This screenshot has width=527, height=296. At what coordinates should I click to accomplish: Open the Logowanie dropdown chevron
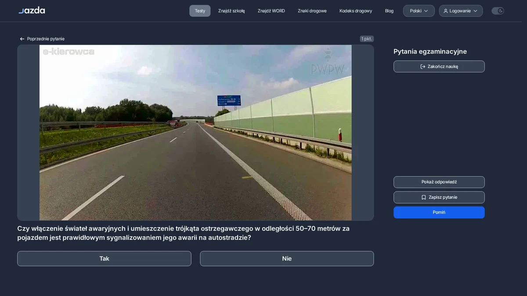[x=475, y=11]
